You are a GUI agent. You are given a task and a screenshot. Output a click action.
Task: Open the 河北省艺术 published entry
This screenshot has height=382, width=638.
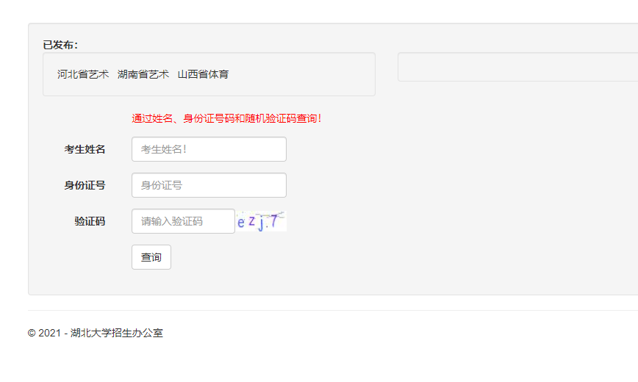(83, 74)
